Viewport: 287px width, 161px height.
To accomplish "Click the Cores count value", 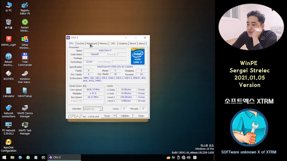I will click(124, 109).
